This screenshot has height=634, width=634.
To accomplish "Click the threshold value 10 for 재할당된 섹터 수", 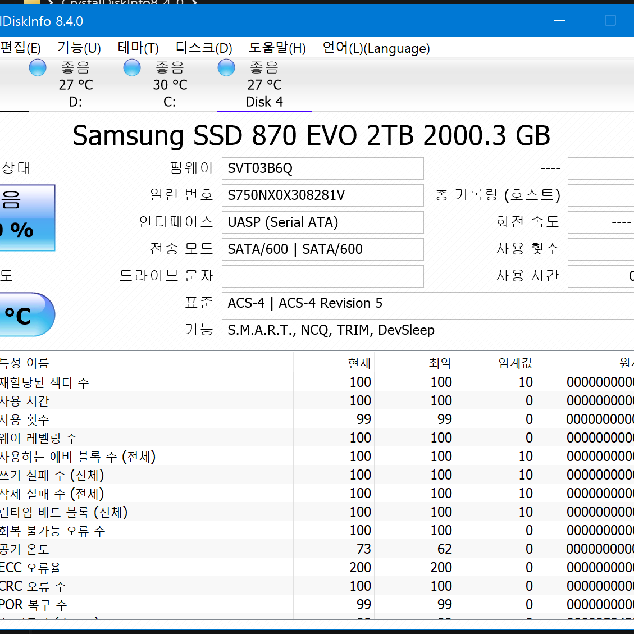I will [526, 382].
